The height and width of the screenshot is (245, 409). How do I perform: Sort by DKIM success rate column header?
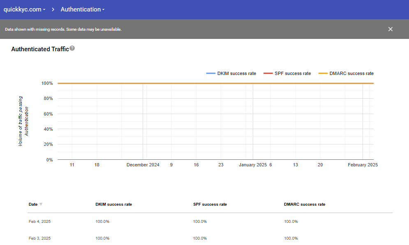[114, 204]
